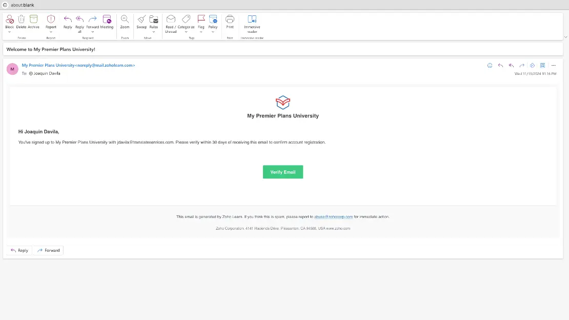Delete this email using the trash icon
Image resolution: width=569 pixels, height=320 pixels.
coord(22,19)
